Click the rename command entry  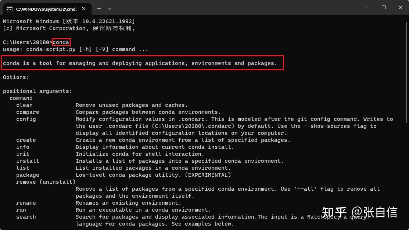click(x=26, y=202)
